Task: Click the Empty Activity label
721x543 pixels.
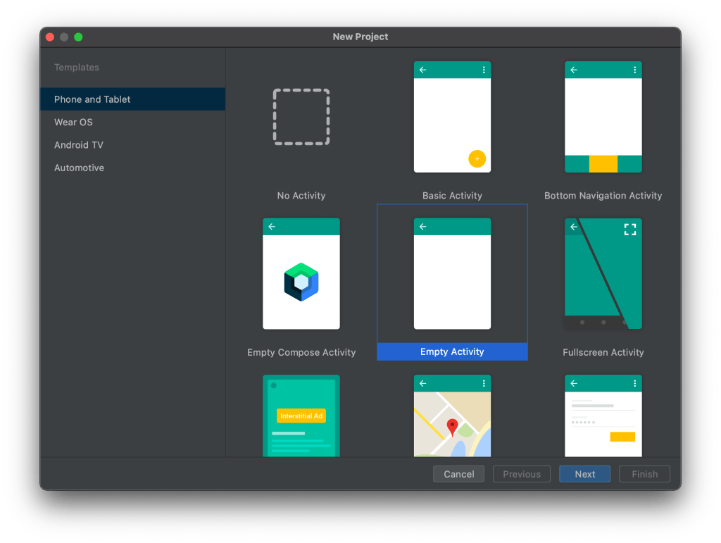Action: click(452, 351)
